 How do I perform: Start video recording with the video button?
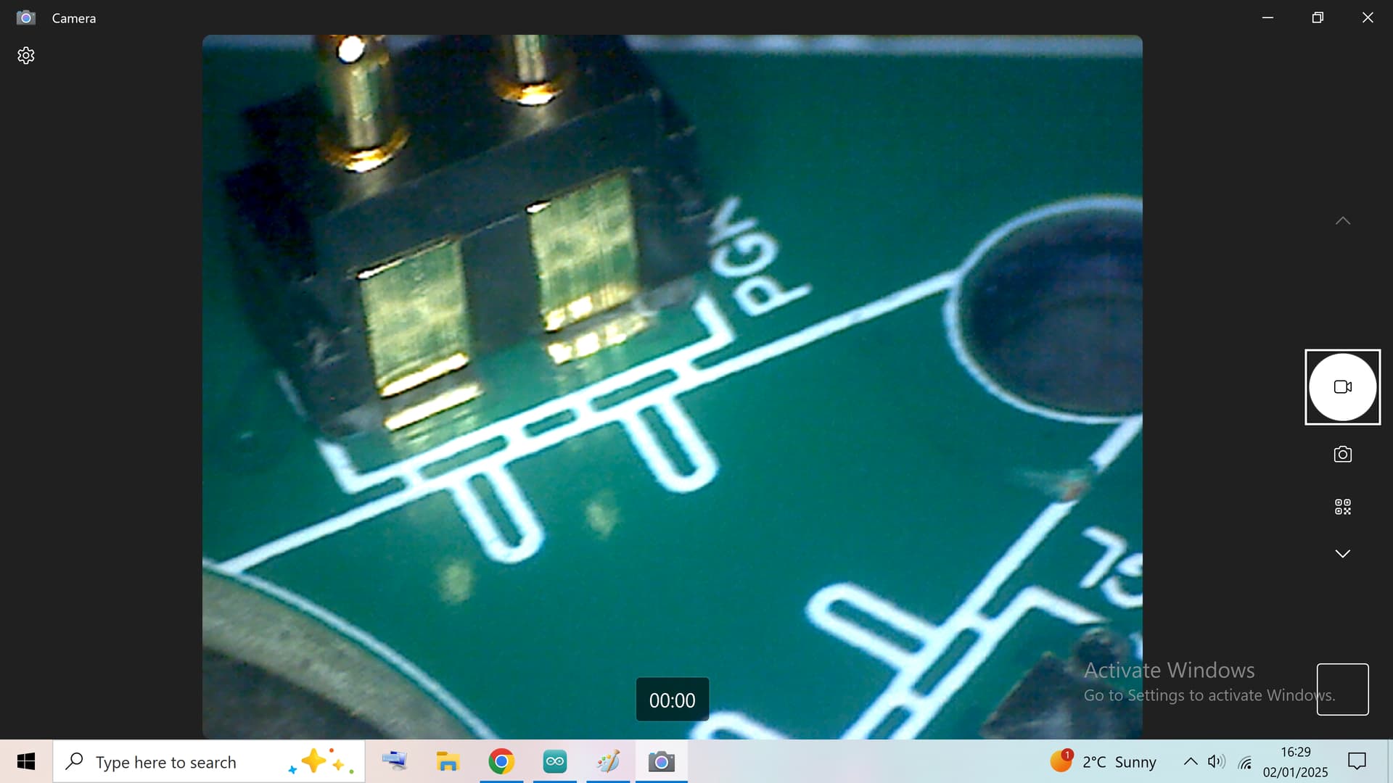1342,387
